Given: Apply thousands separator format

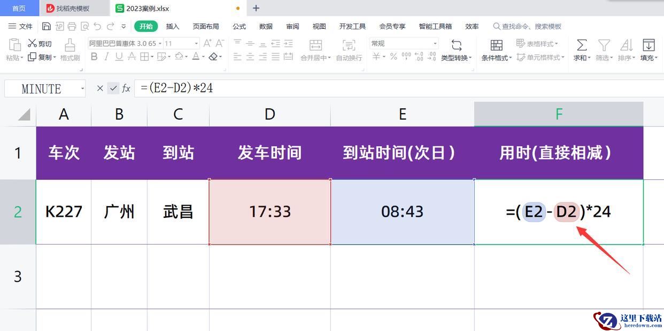Looking at the screenshot, I should tap(406, 57).
